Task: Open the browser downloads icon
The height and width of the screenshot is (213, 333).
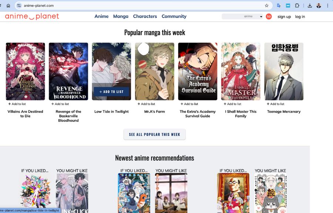Action: click(x=310, y=6)
